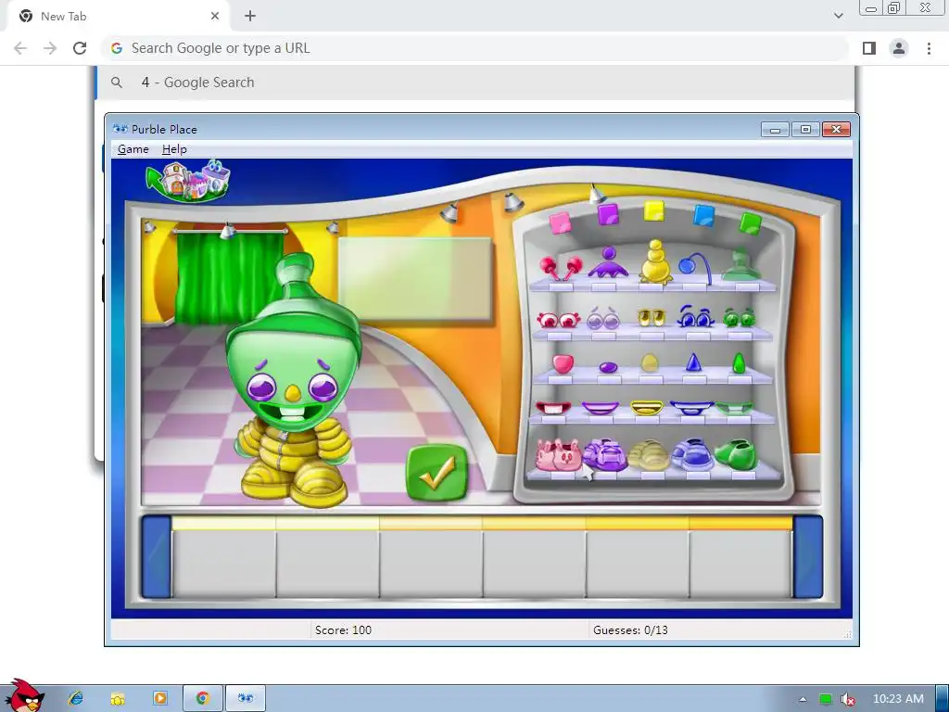This screenshot has height=712, width=949.
Task: Focus the Chrome address bar
Action: (x=474, y=48)
